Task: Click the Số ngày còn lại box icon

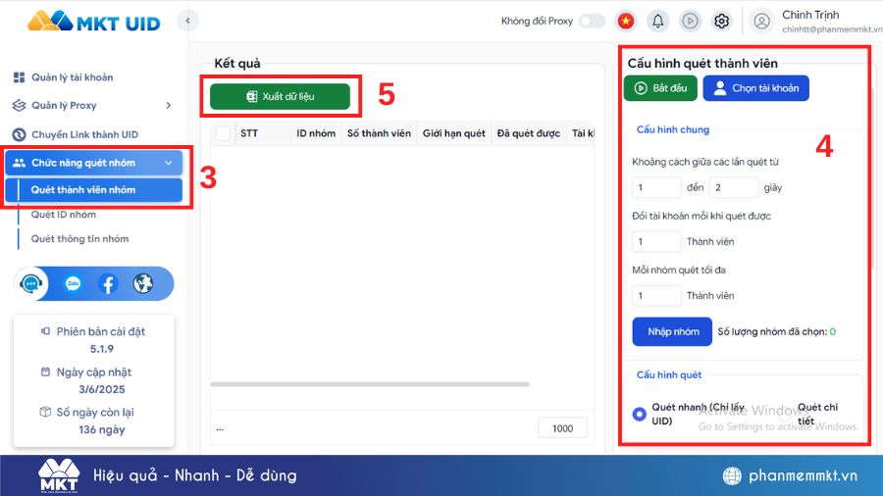Action: click(45, 412)
